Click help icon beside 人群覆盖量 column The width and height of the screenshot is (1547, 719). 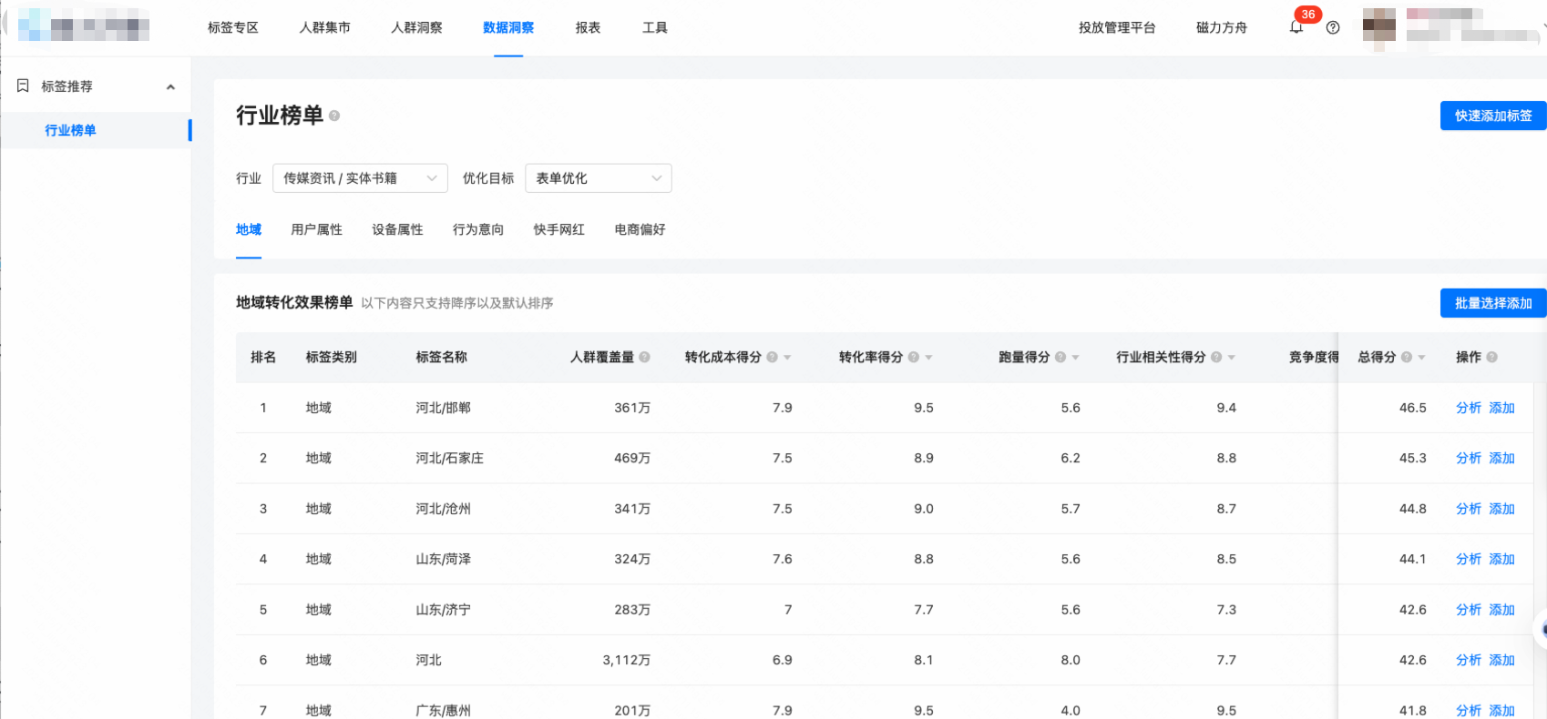click(x=645, y=357)
